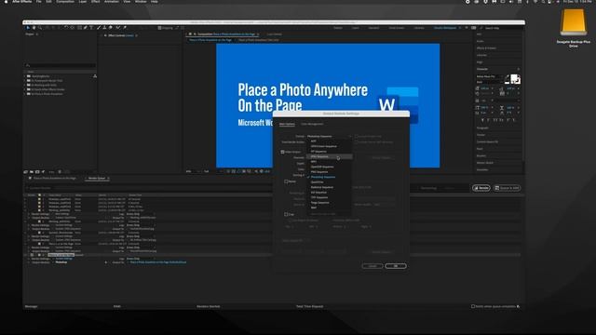
Task: Choose MP3 in the Format list
Action: coord(329,161)
